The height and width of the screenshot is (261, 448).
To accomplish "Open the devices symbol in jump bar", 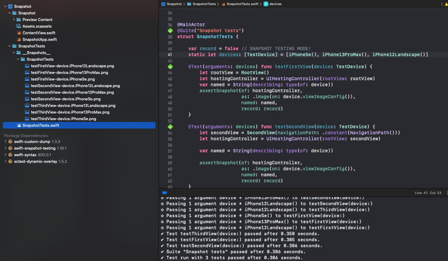I will [x=273, y=4].
